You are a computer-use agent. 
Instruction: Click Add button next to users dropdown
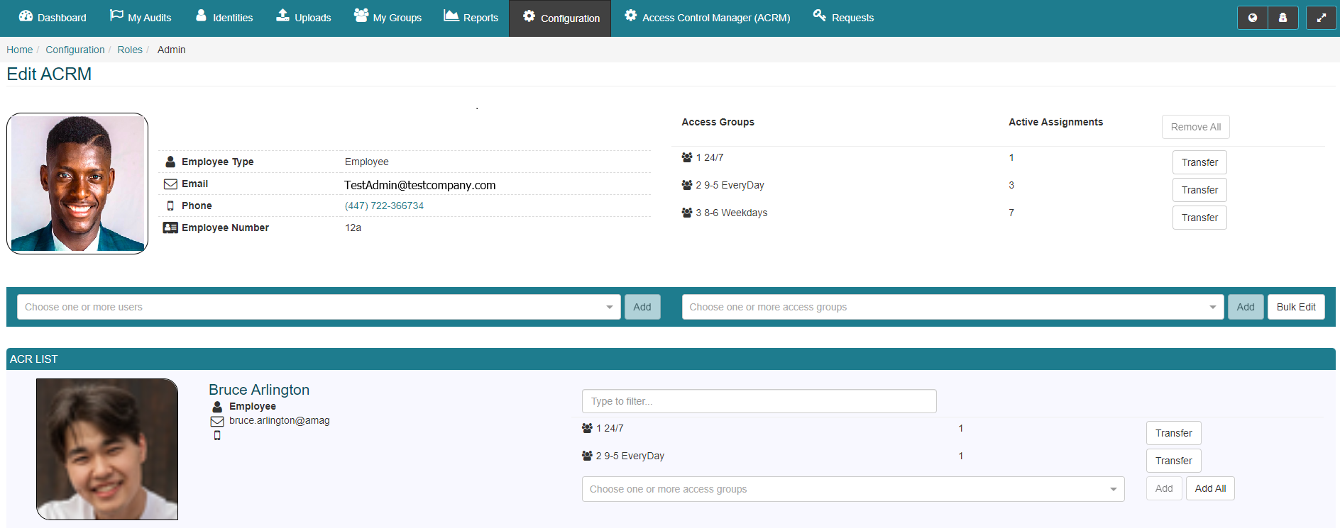point(642,307)
